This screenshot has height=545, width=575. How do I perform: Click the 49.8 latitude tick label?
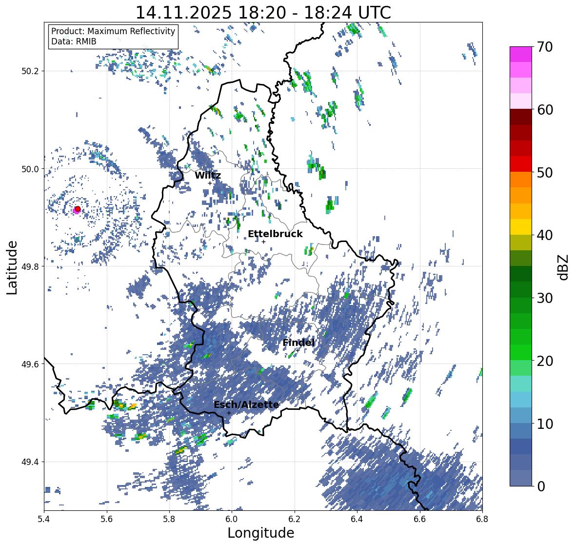point(30,266)
